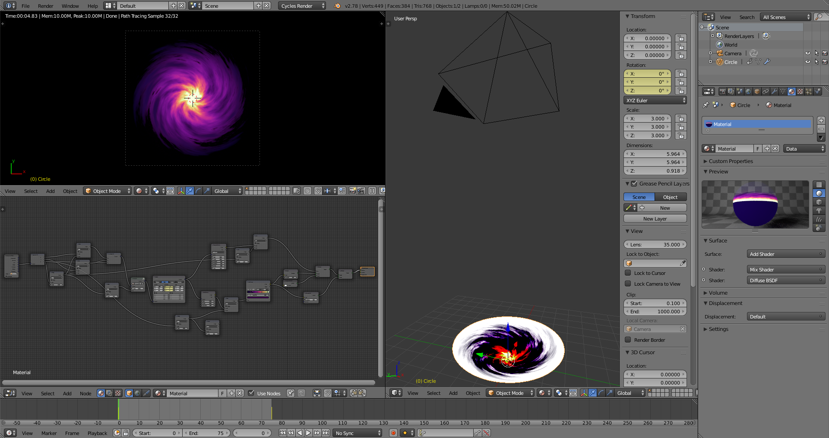
Task: Play the animation forward
Action: tap(308, 433)
